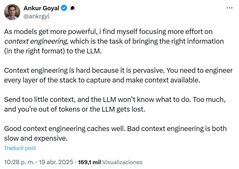Click the black affiliate badge beside the name
239x169 pixels.
(72, 8)
